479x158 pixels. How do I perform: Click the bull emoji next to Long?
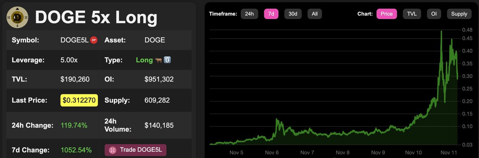[159, 60]
